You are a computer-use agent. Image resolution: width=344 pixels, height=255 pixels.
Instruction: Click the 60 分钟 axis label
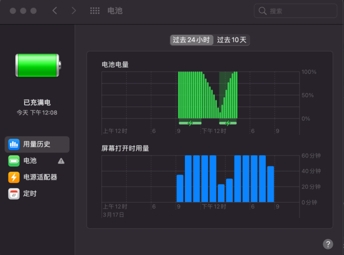click(311, 155)
